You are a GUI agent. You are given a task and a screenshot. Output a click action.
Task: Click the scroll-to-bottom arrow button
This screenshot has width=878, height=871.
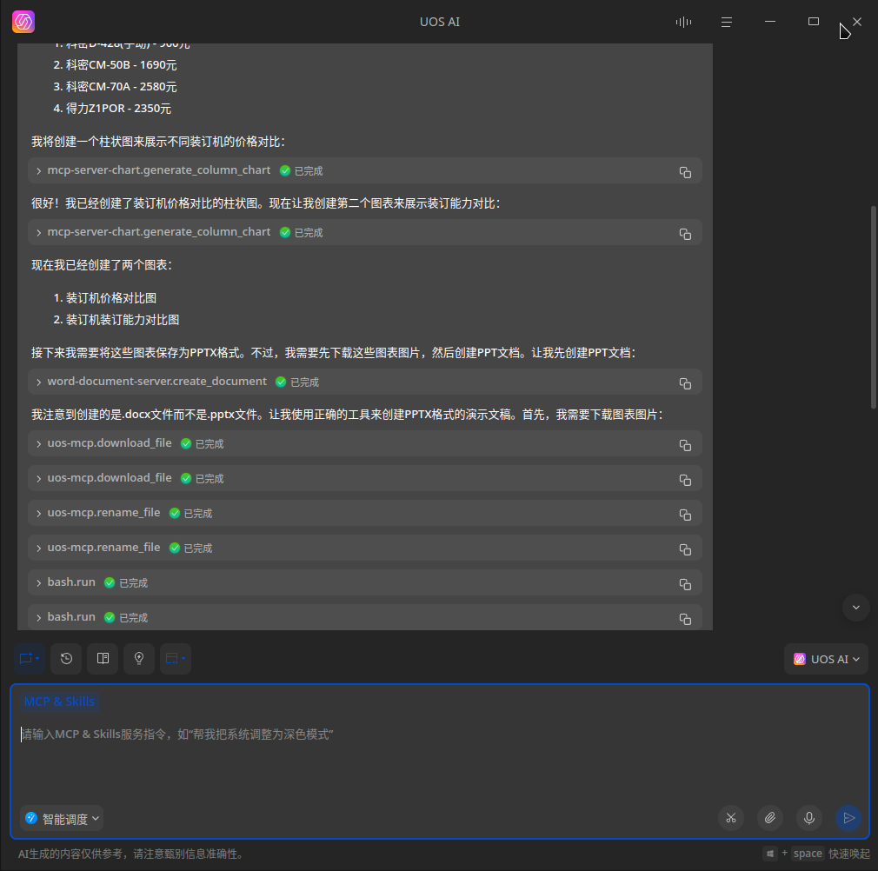tap(855, 608)
